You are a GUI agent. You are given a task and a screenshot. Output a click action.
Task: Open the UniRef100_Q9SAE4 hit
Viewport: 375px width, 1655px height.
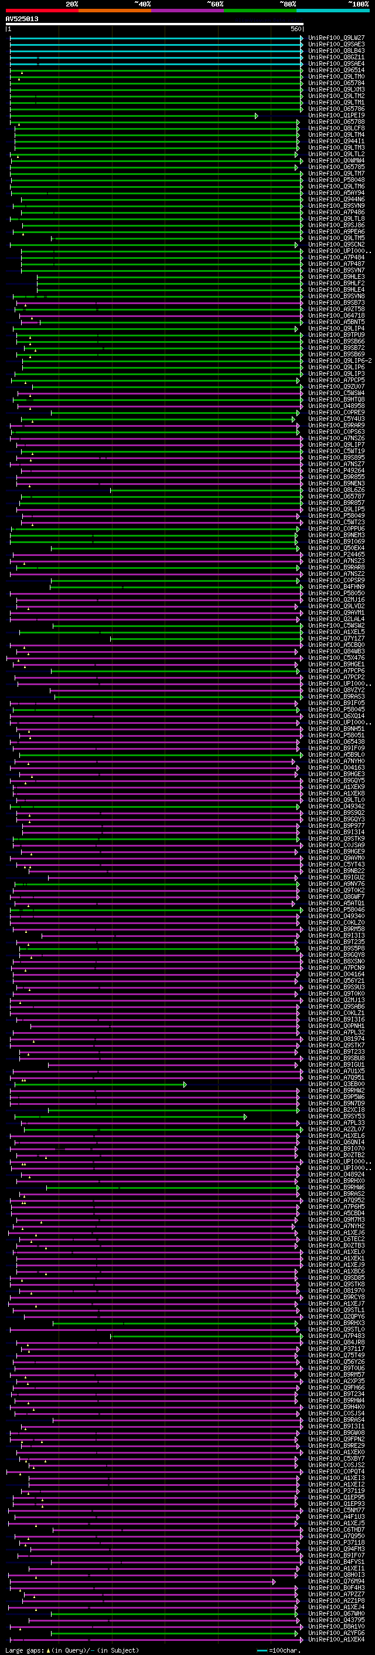(x=336, y=64)
